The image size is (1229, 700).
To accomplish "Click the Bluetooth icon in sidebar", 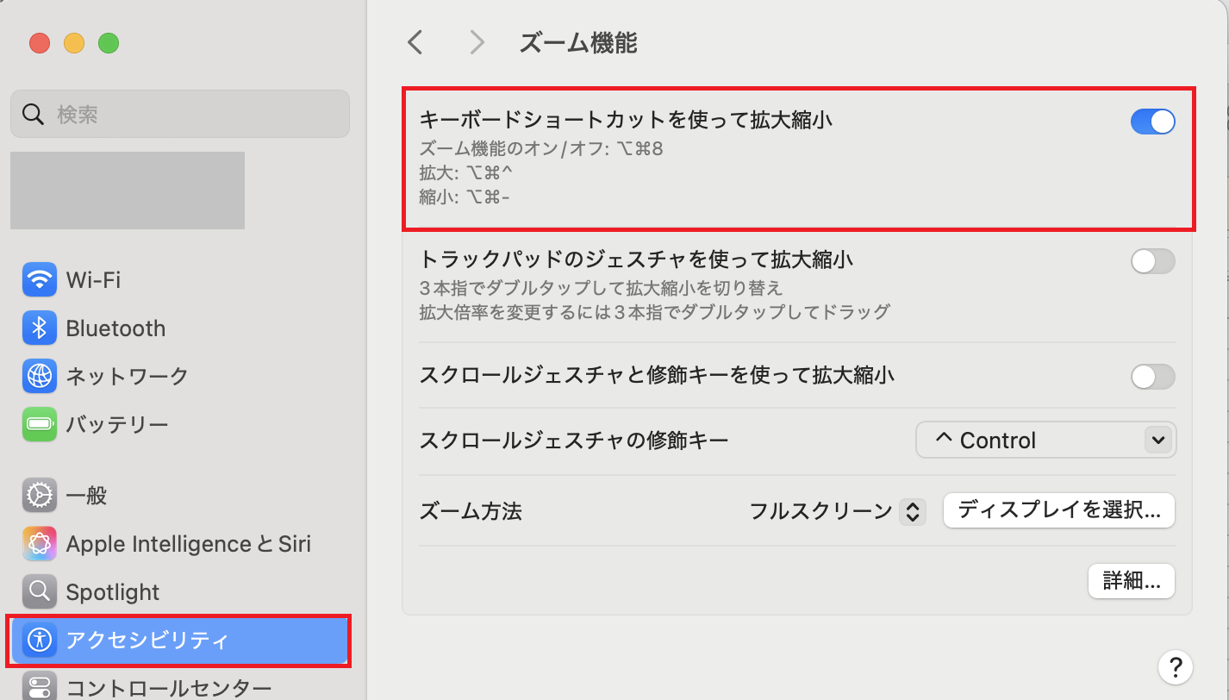I will click(x=40, y=328).
